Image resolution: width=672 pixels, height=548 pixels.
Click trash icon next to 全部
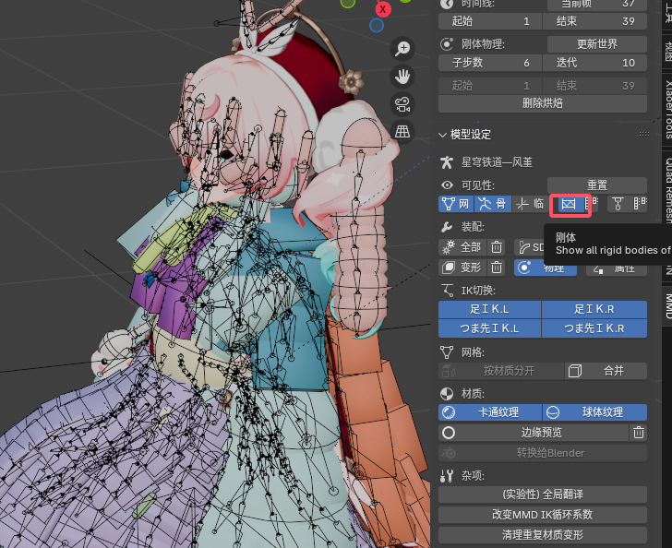click(x=497, y=247)
